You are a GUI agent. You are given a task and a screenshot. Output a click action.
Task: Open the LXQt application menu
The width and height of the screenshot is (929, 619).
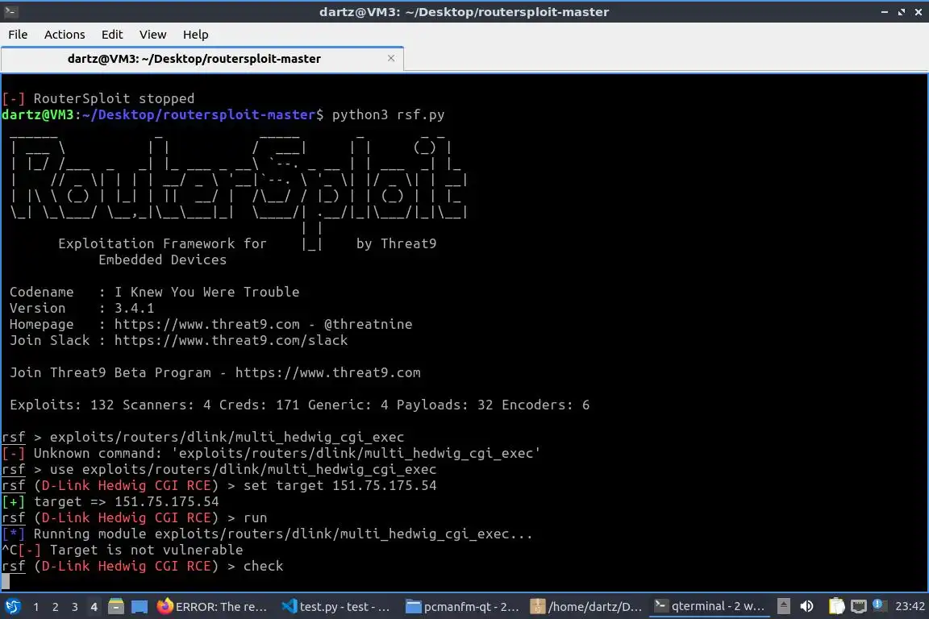click(12, 606)
